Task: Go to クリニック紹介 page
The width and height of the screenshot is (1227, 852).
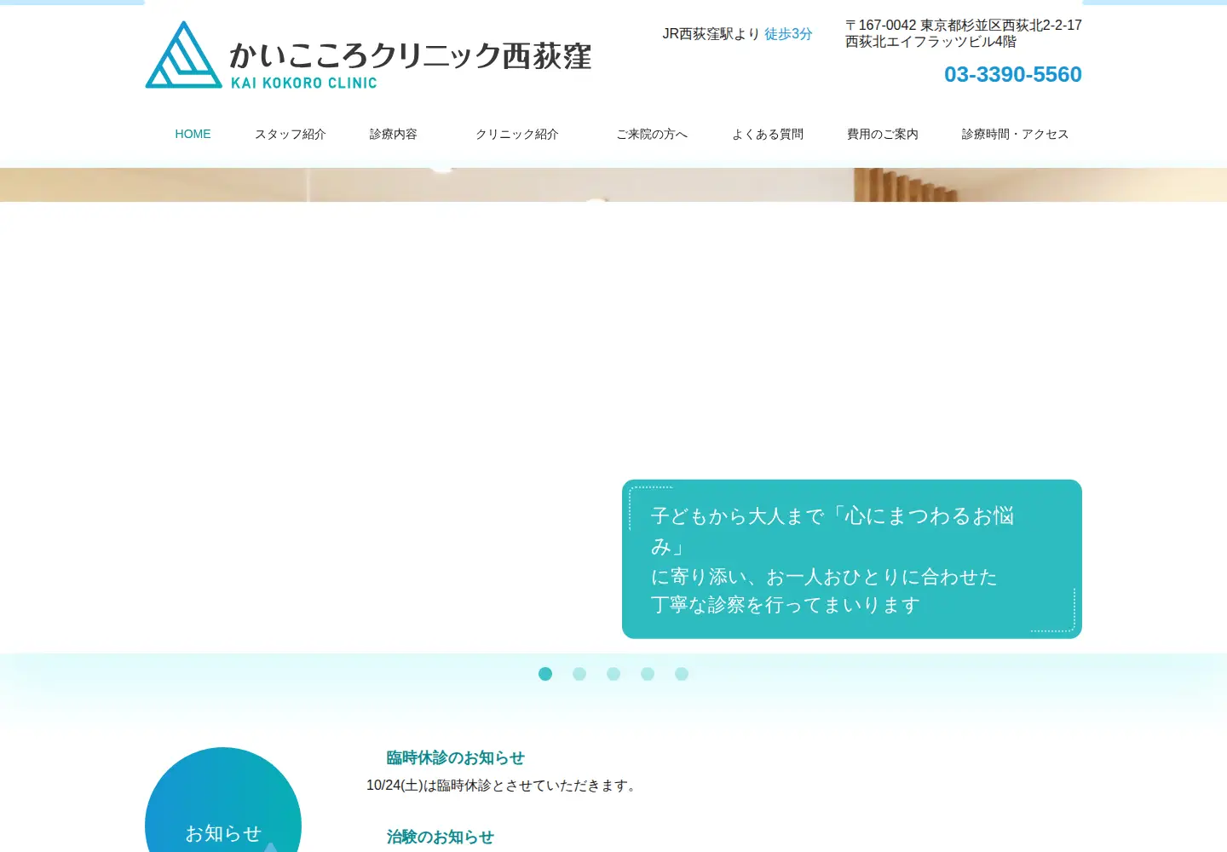Action: point(517,134)
